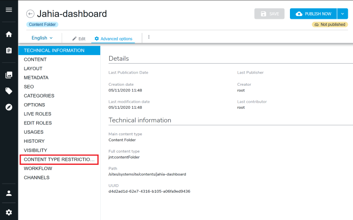This screenshot has height=220, width=353.
Task: Open the media library images icon
Action: click(x=9, y=75)
